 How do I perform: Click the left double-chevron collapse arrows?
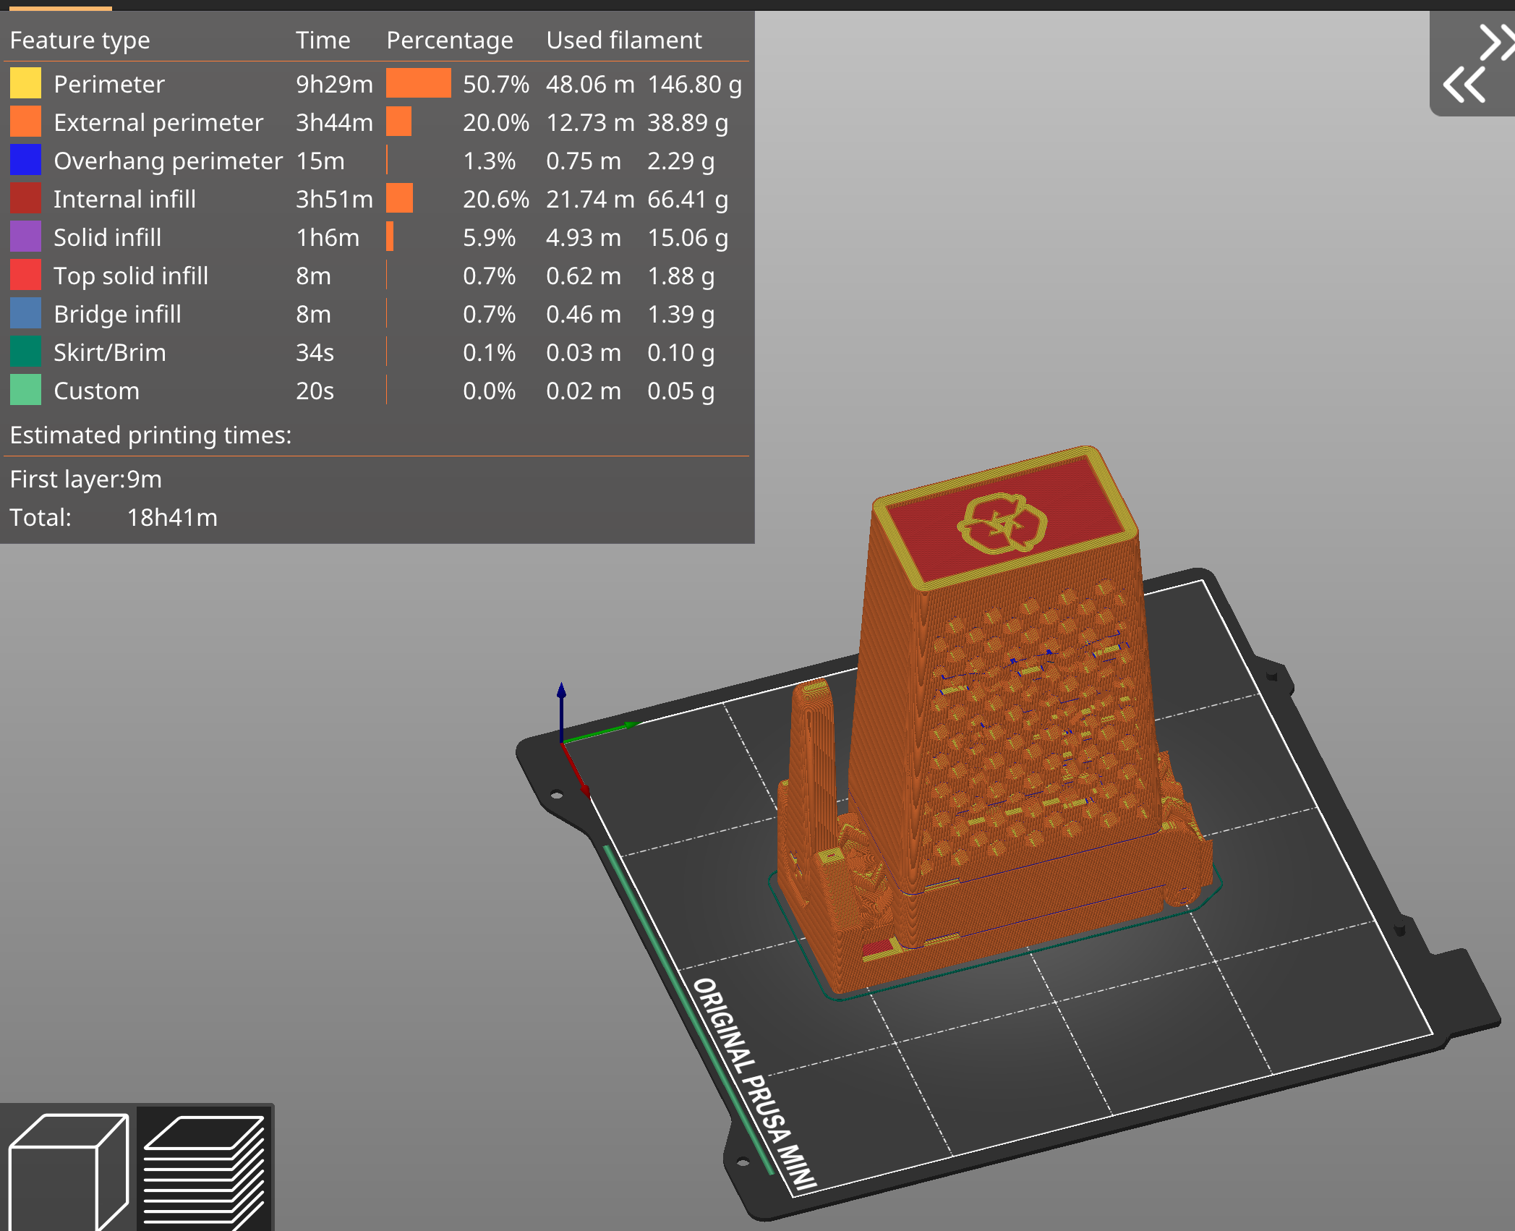tap(1465, 85)
